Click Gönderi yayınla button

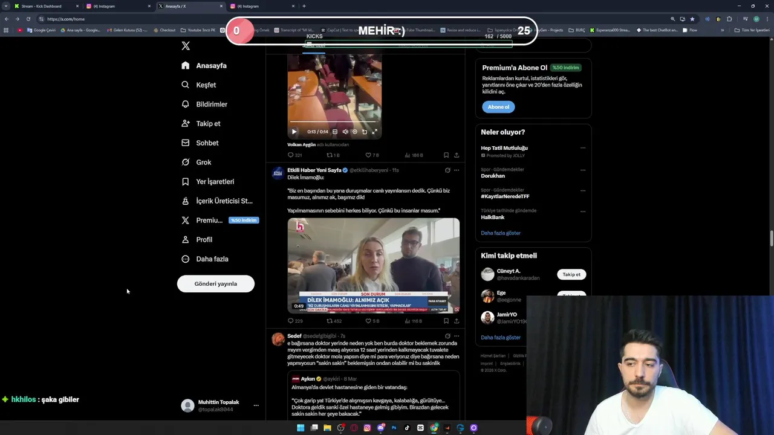[x=216, y=283]
